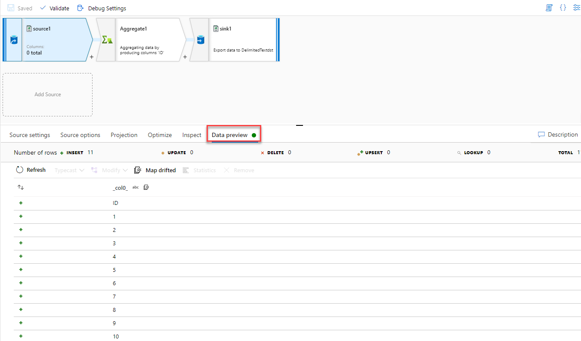
Task: Open the Projection tab
Action: coord(124,135)
